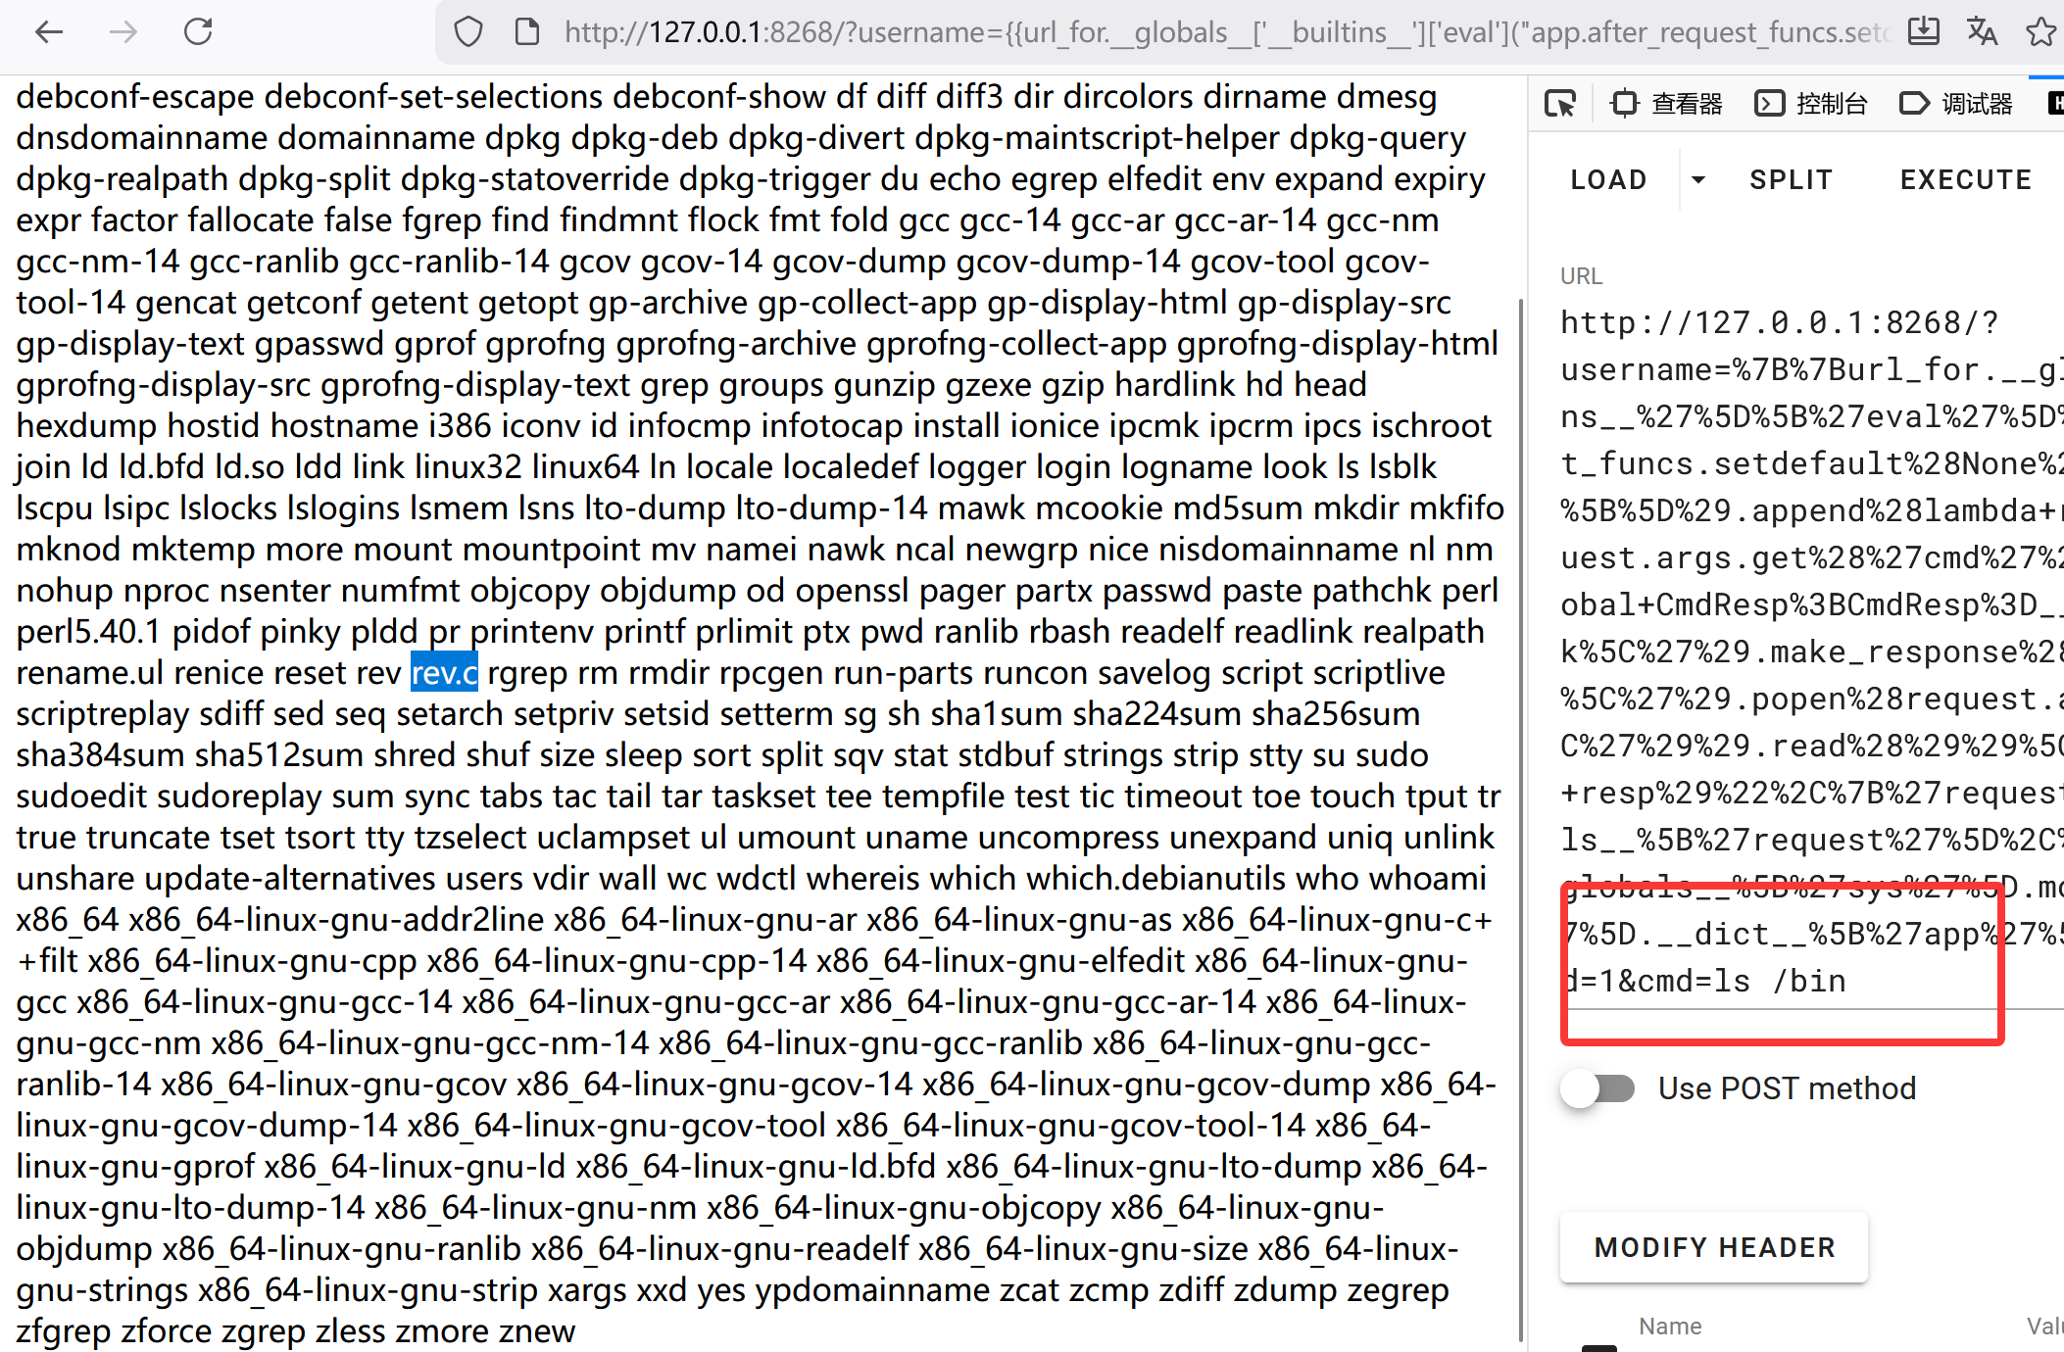Expand the LOAD dropdown arrow
The width and height of the screenshot is (2064, 1352).
point(1698,179)
